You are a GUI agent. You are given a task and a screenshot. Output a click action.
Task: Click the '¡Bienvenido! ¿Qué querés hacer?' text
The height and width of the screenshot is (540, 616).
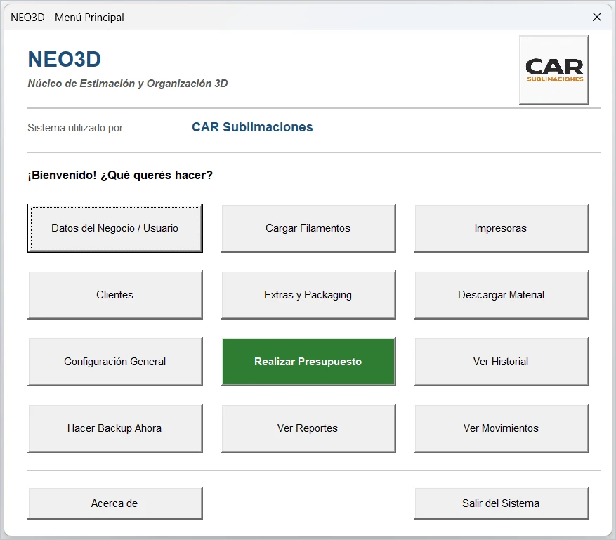tap(120, 175)
